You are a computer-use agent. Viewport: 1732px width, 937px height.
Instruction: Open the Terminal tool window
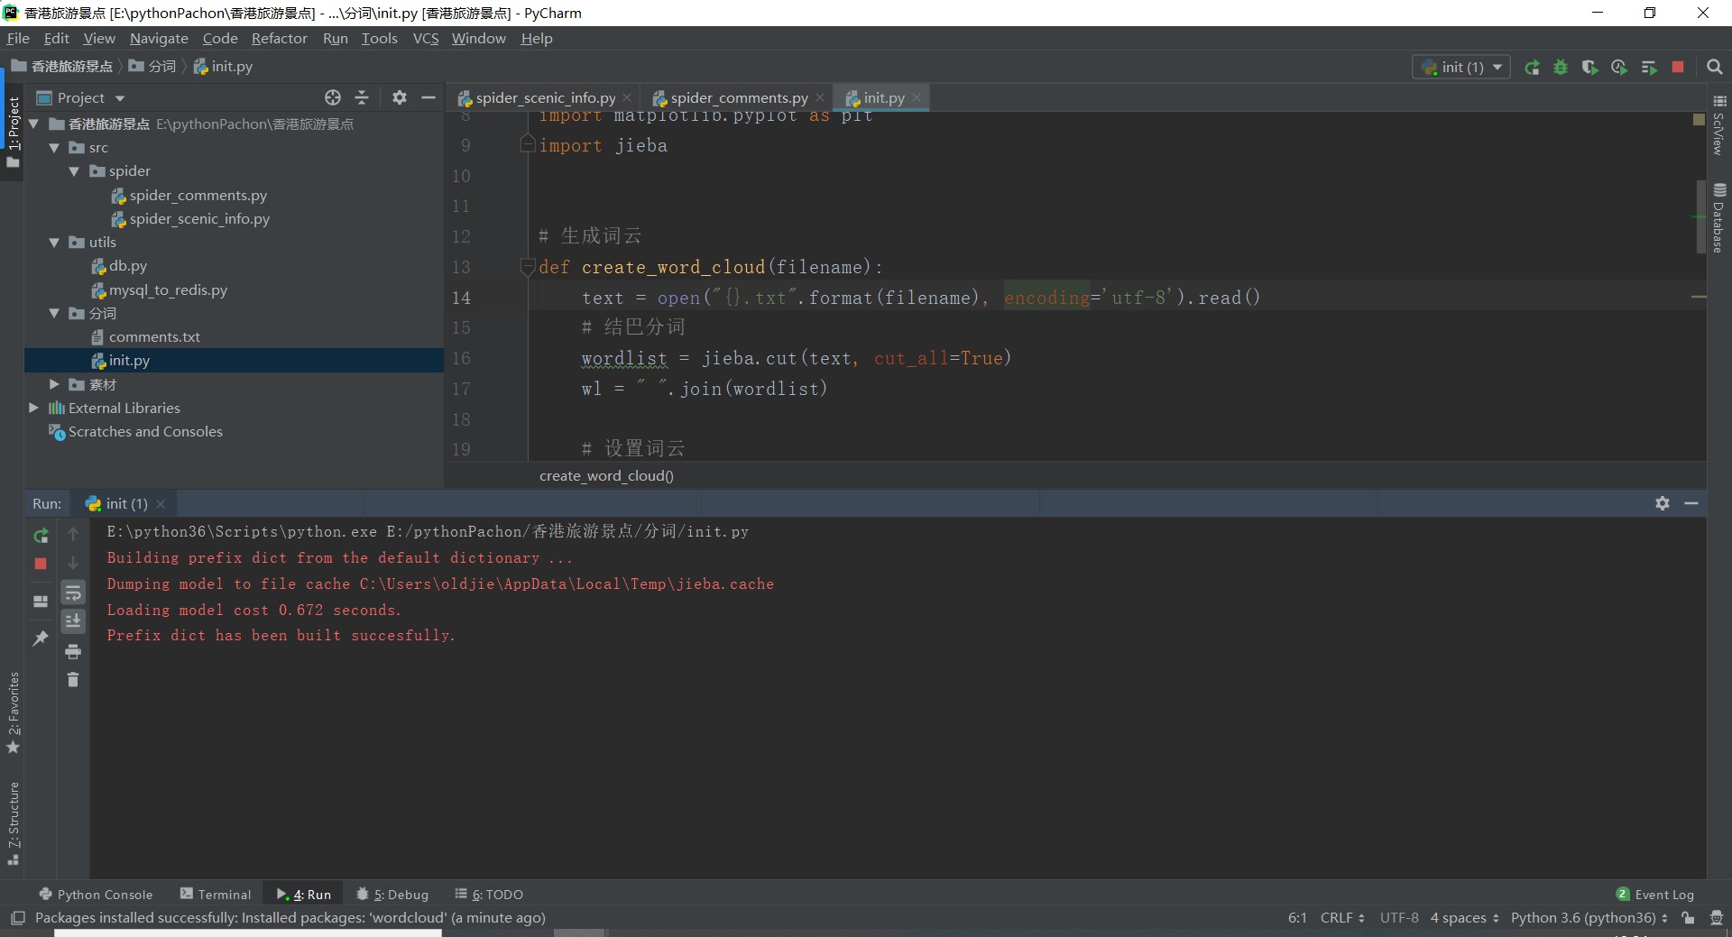[x=216, y=895]
